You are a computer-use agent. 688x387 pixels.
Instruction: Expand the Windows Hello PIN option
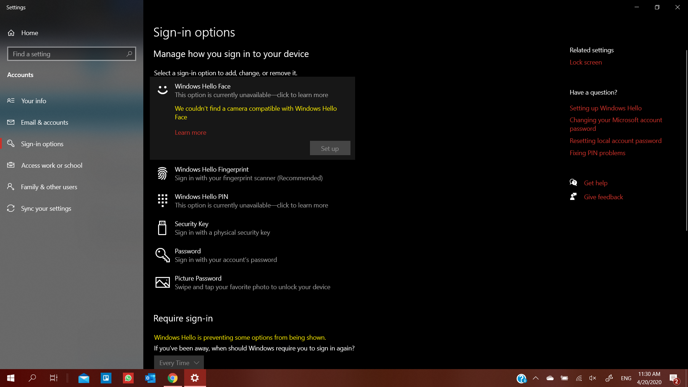(x=251, y=201)
